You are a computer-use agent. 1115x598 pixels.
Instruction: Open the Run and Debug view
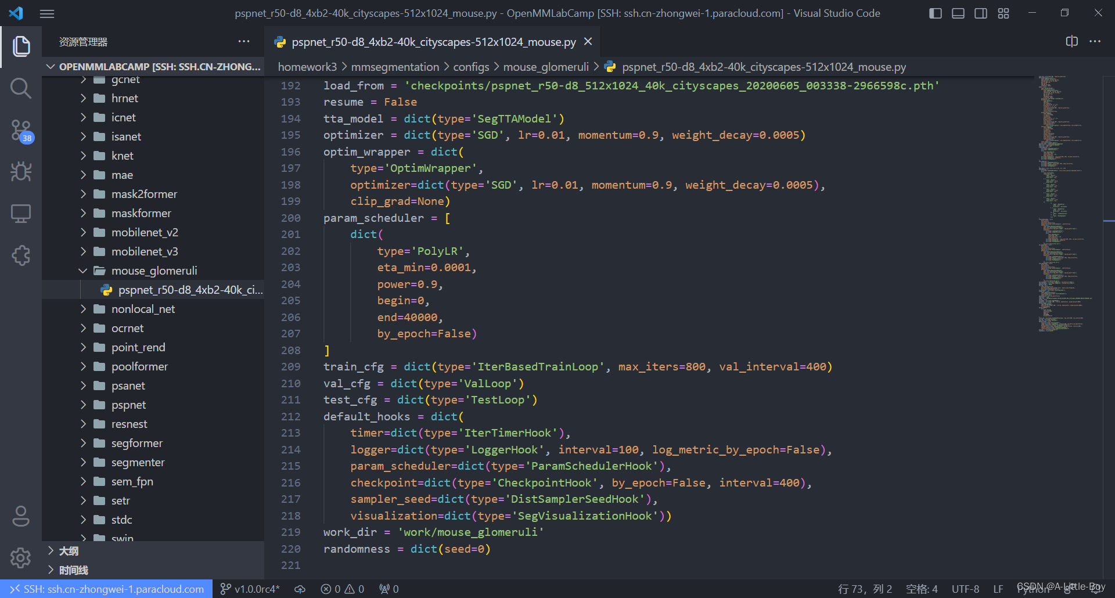point(21,172)
